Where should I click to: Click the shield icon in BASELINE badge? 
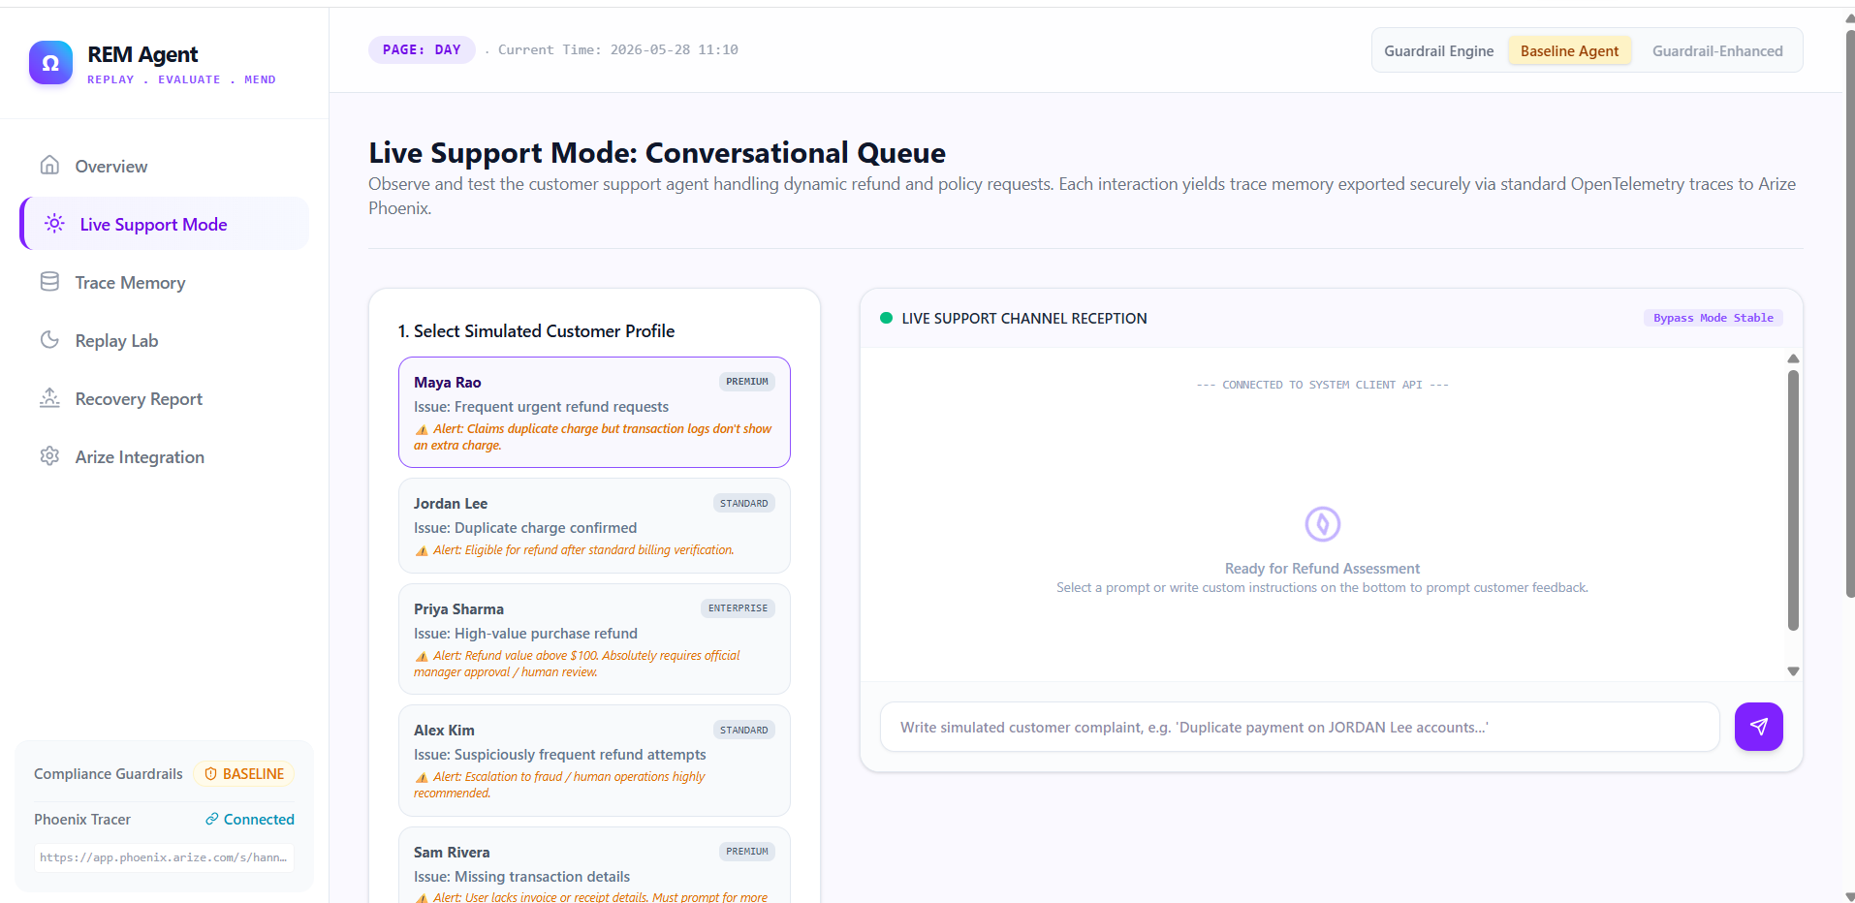point(210,774)
